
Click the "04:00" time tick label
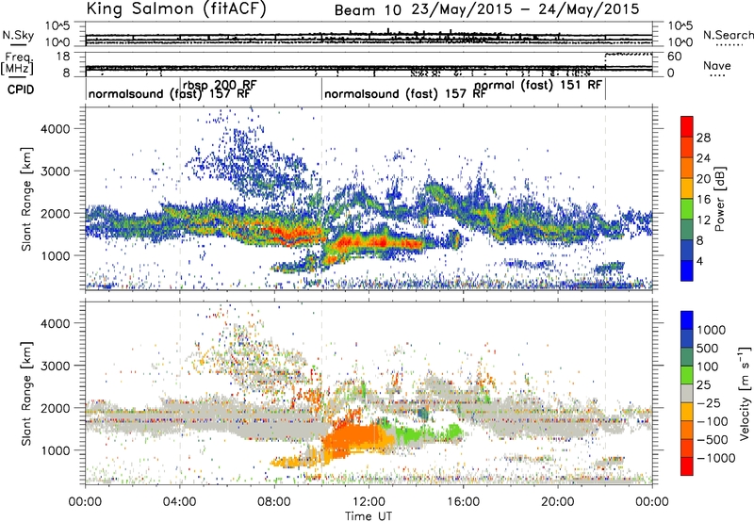179,502
